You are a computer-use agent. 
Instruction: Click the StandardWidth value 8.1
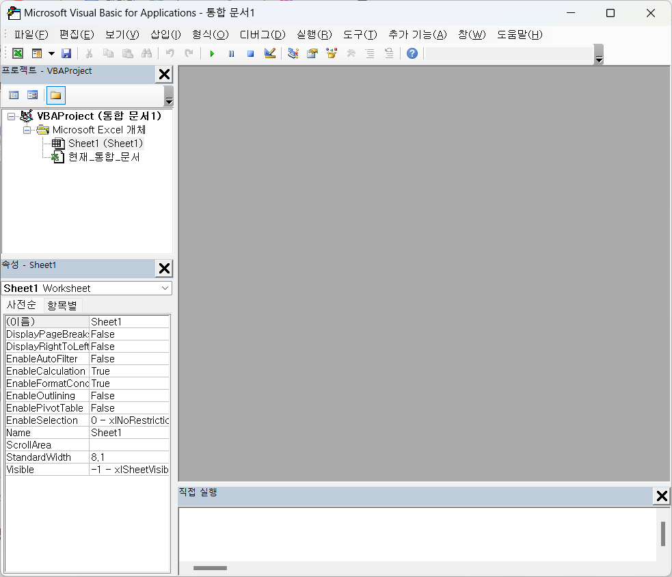pyautogui.click(x=129, y=457)
